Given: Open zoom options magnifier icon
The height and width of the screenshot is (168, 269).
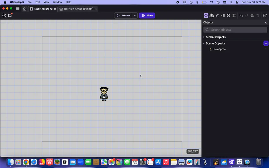Looking at the screenshot, I should [252, 16].
